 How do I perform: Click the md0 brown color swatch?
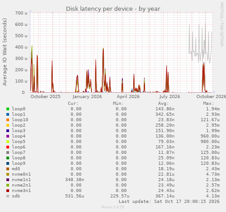pos(8,169)
